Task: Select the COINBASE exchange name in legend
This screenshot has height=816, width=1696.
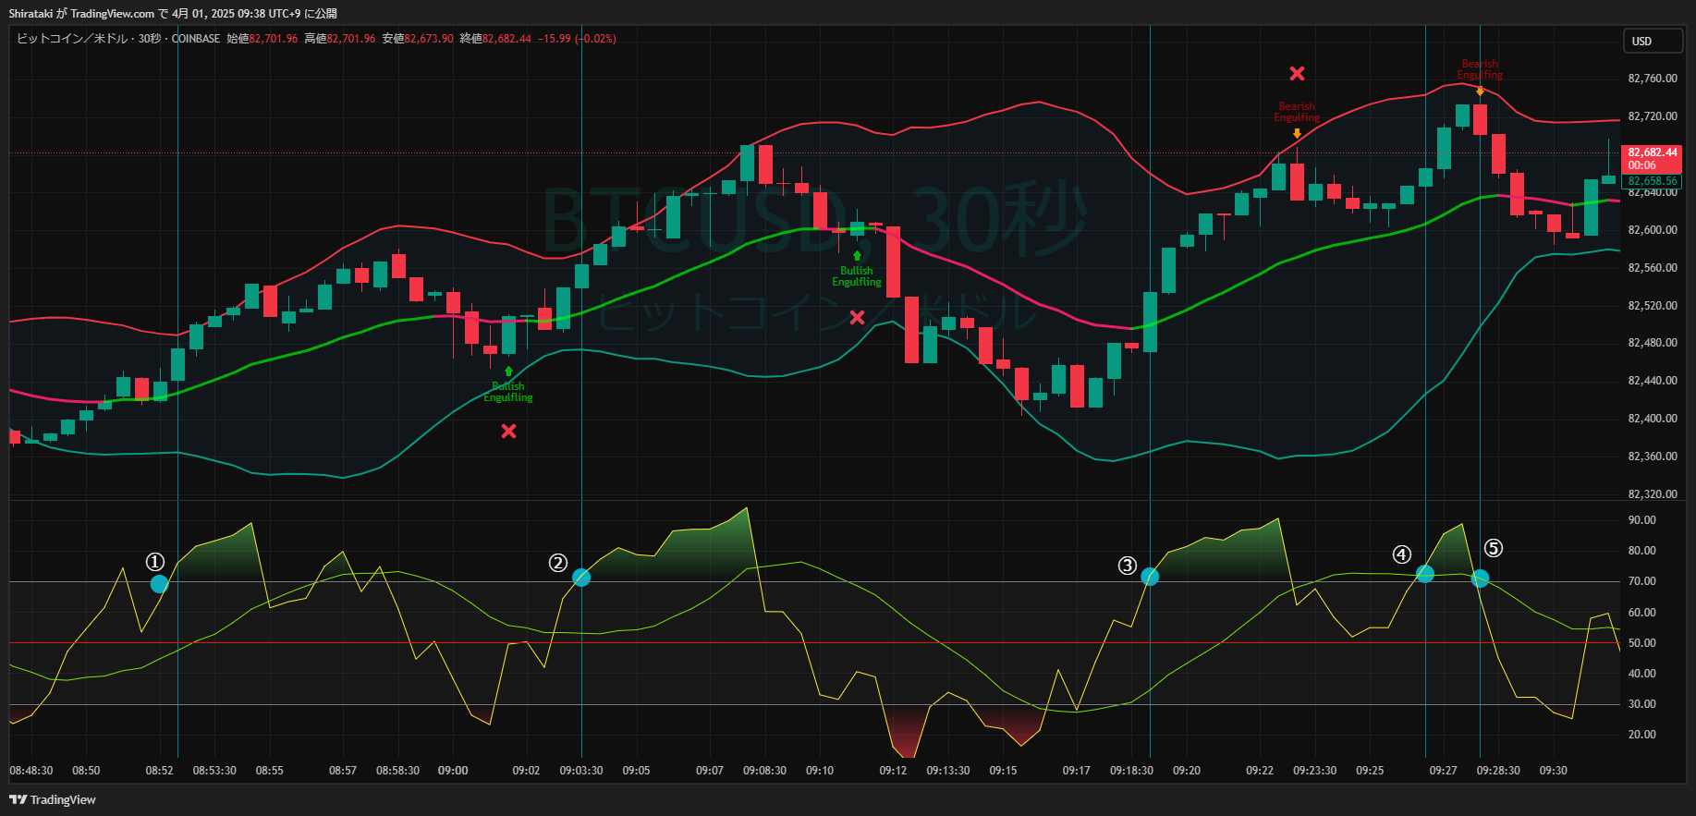Action: (196, 39)
